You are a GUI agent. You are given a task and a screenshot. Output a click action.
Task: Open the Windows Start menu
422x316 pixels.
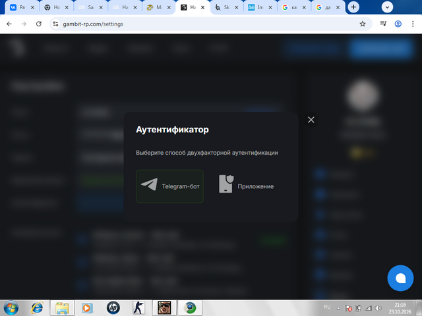(x=11, y=307)
